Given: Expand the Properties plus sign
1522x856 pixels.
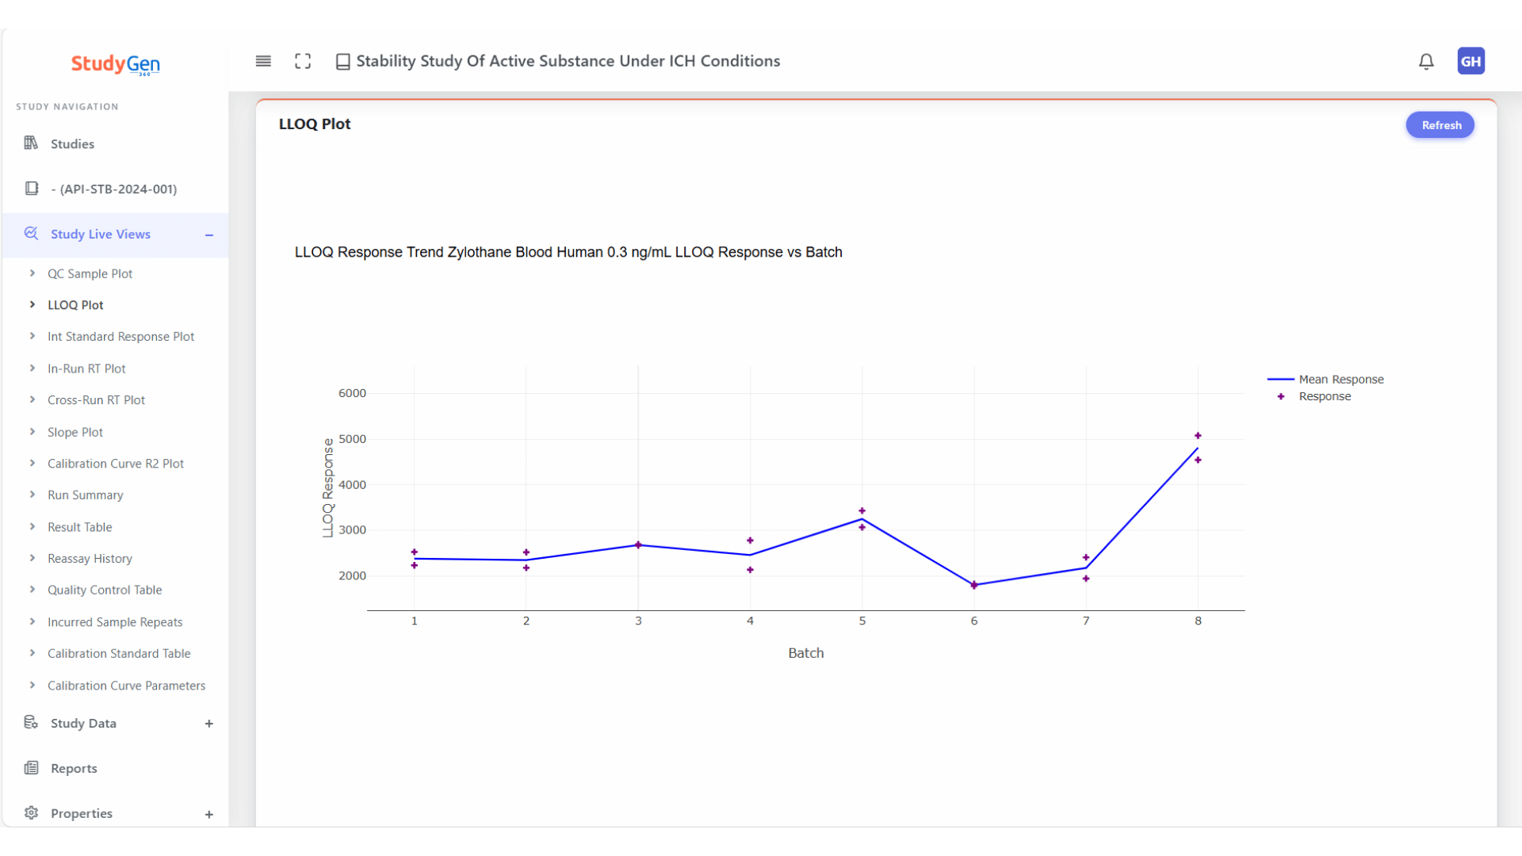Looking at the screenshot, I should 209,814.
